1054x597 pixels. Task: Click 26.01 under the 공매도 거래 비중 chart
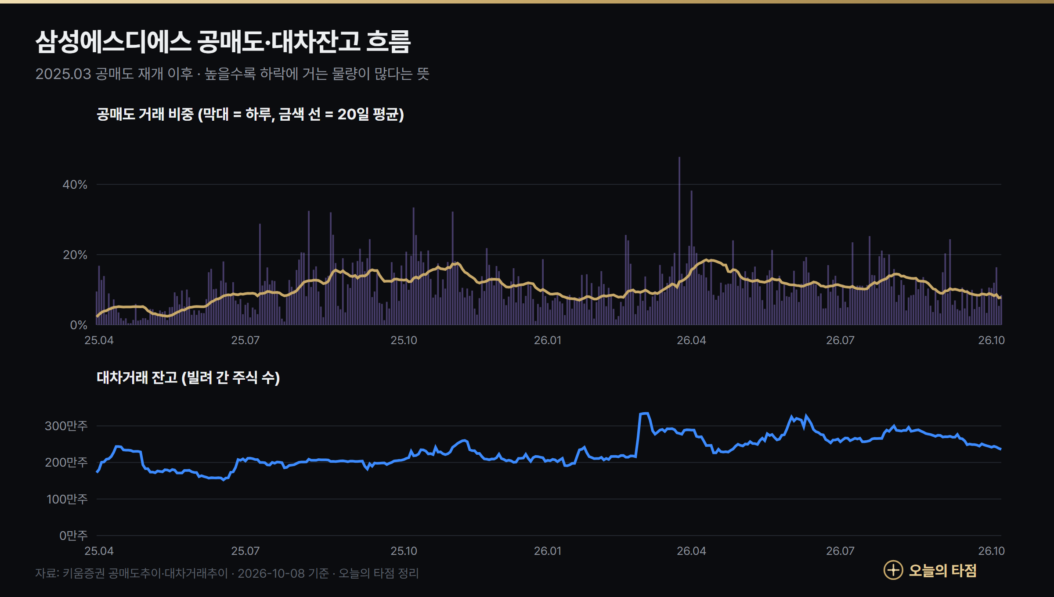coord(548,340)
